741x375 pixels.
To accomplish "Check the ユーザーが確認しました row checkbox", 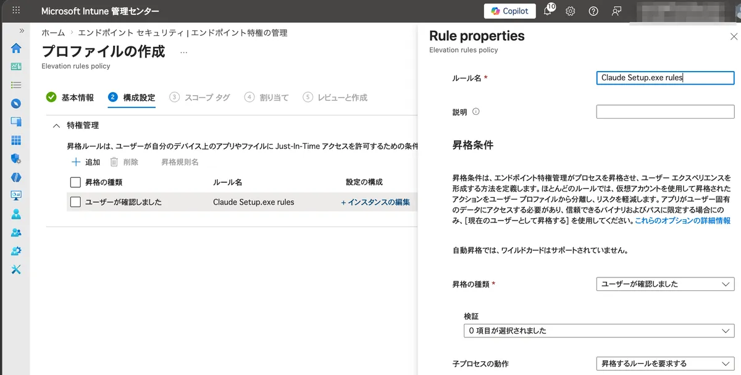I will coord(75,202).
